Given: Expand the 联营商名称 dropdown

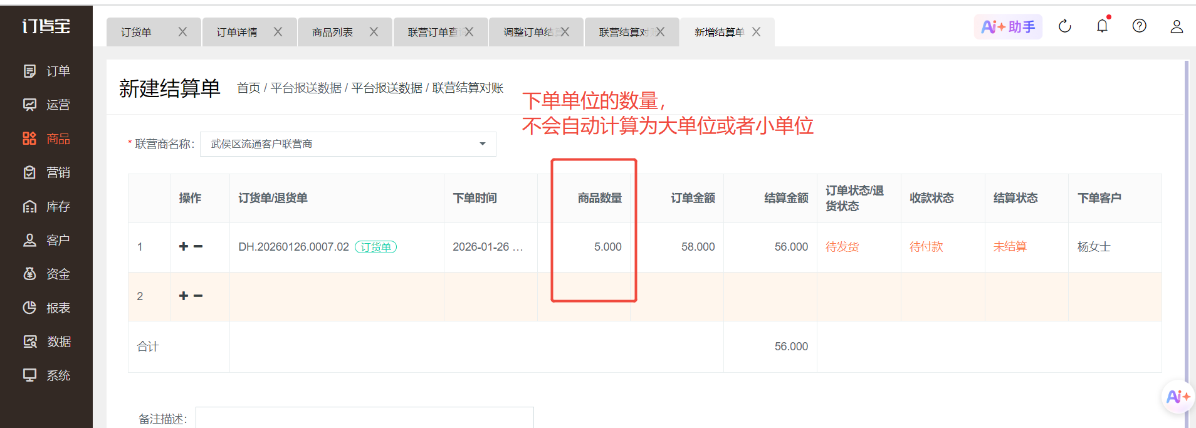Looking at the screenshot, I should [x=348, y=144].
